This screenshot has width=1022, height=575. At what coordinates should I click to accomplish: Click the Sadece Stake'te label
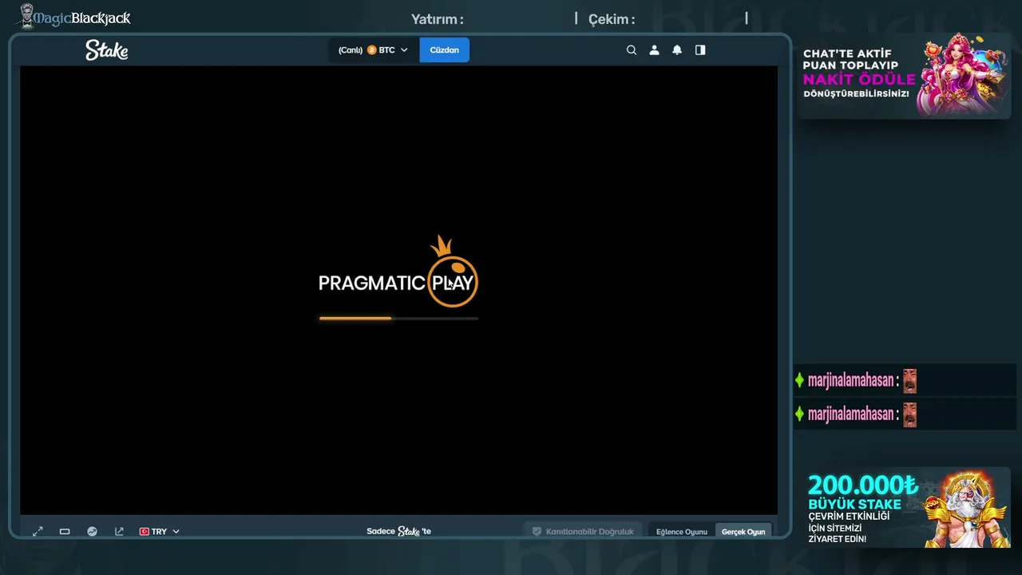399,532
